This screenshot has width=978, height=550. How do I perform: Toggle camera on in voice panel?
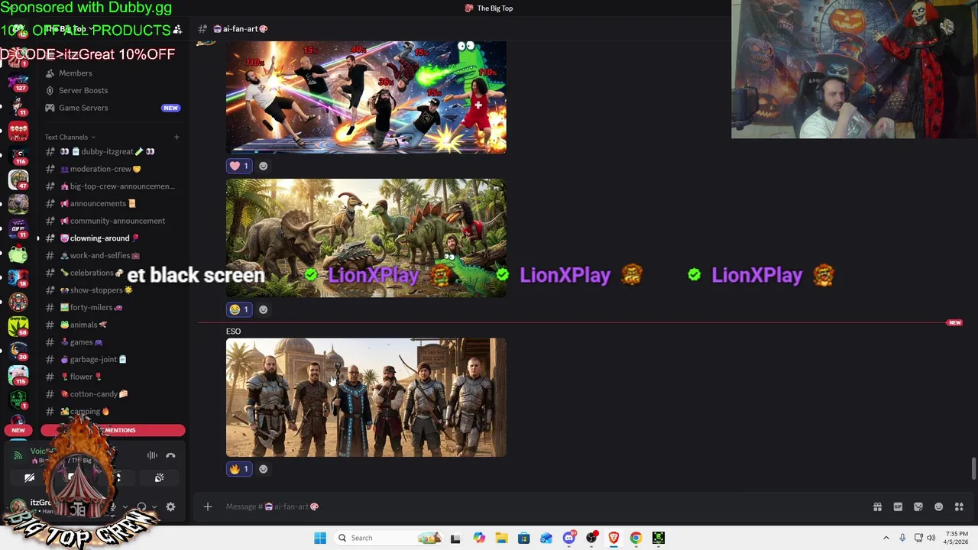(x=29, y=477)
